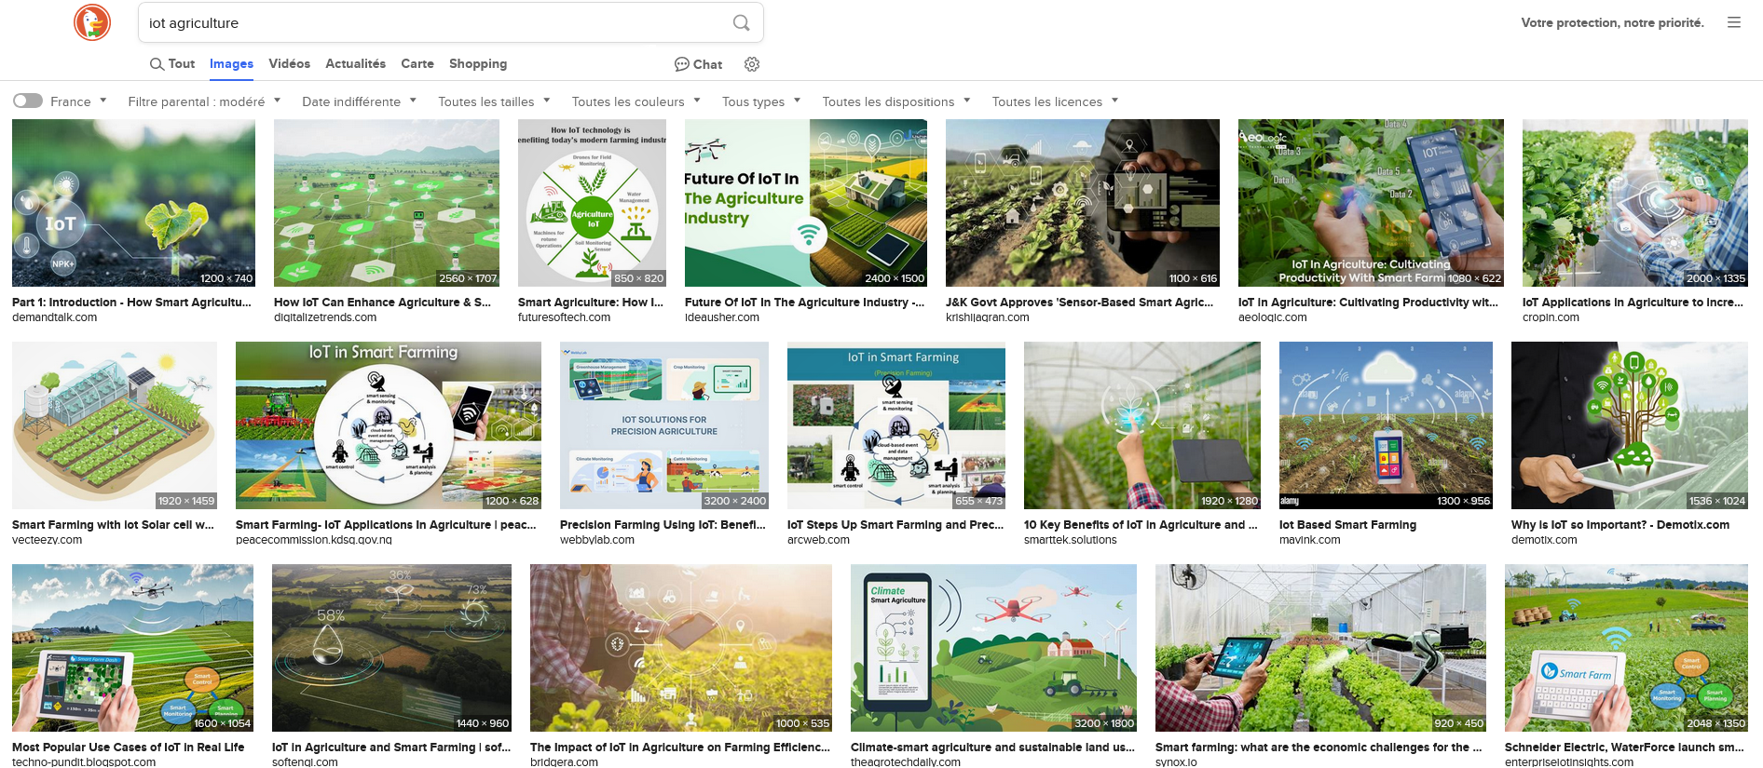Open search settings gear icon
This screenshot has width=1763, height=768.
click(752, 64)
